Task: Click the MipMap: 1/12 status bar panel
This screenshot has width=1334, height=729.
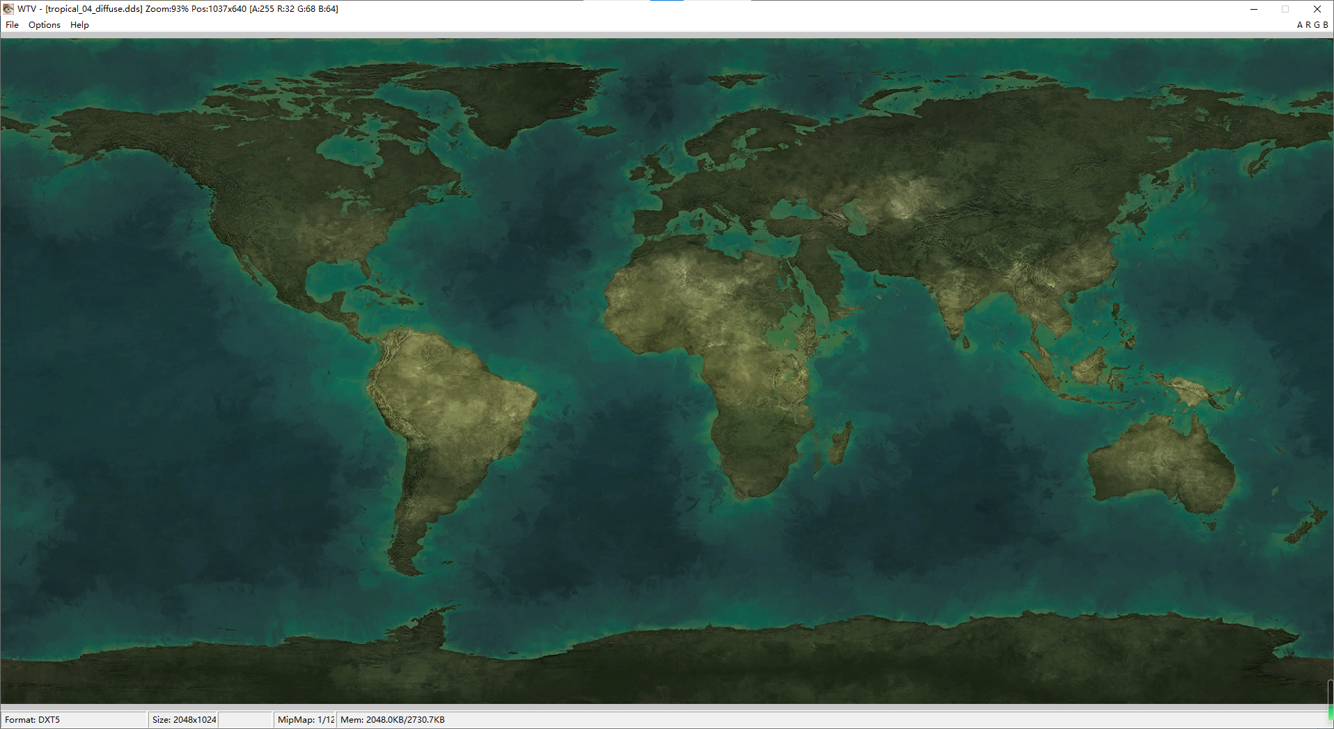Action: point(304,720)
